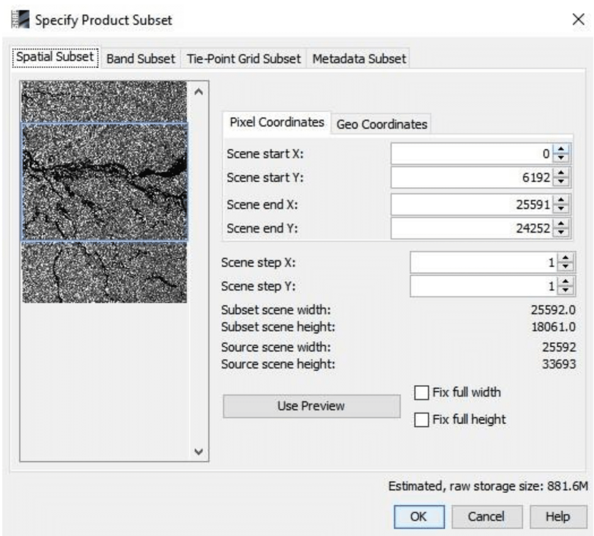Increase Scene end X with up arrow

tap(561, 200)
